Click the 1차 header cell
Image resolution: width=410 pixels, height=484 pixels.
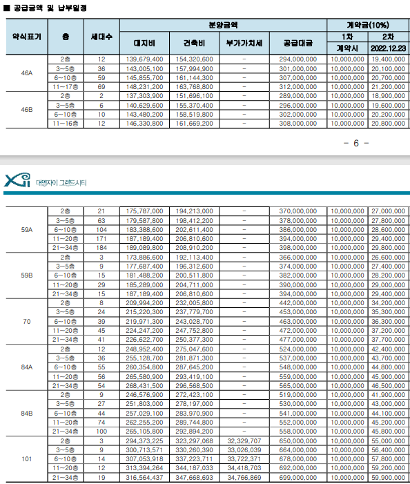pyautogui.click(x=347, y=37)
